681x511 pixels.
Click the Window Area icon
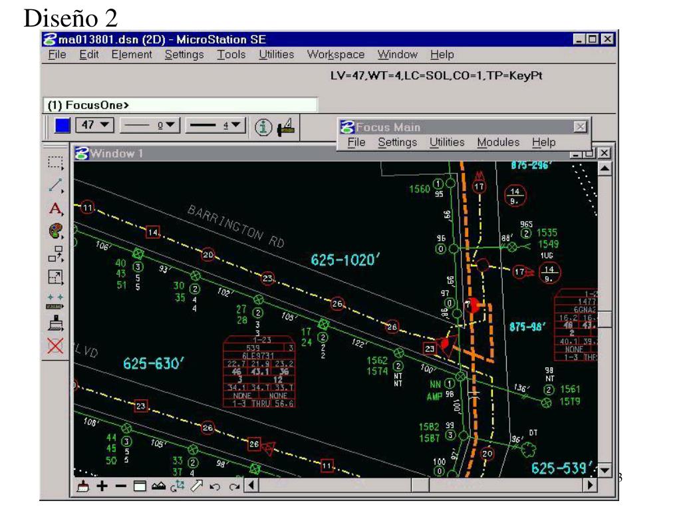click(x=140, y=486)
